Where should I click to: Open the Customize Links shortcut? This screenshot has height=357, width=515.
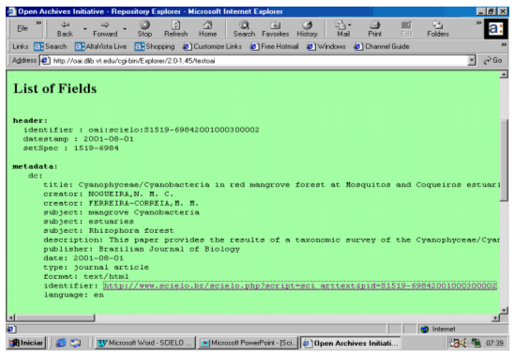212,46
